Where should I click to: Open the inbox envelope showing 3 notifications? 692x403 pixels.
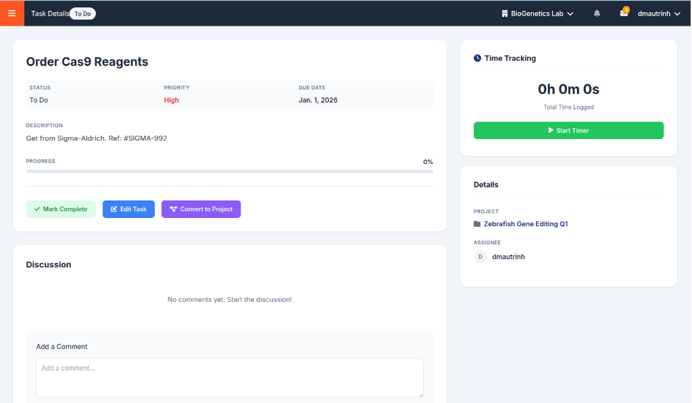[x=623, y=14]
